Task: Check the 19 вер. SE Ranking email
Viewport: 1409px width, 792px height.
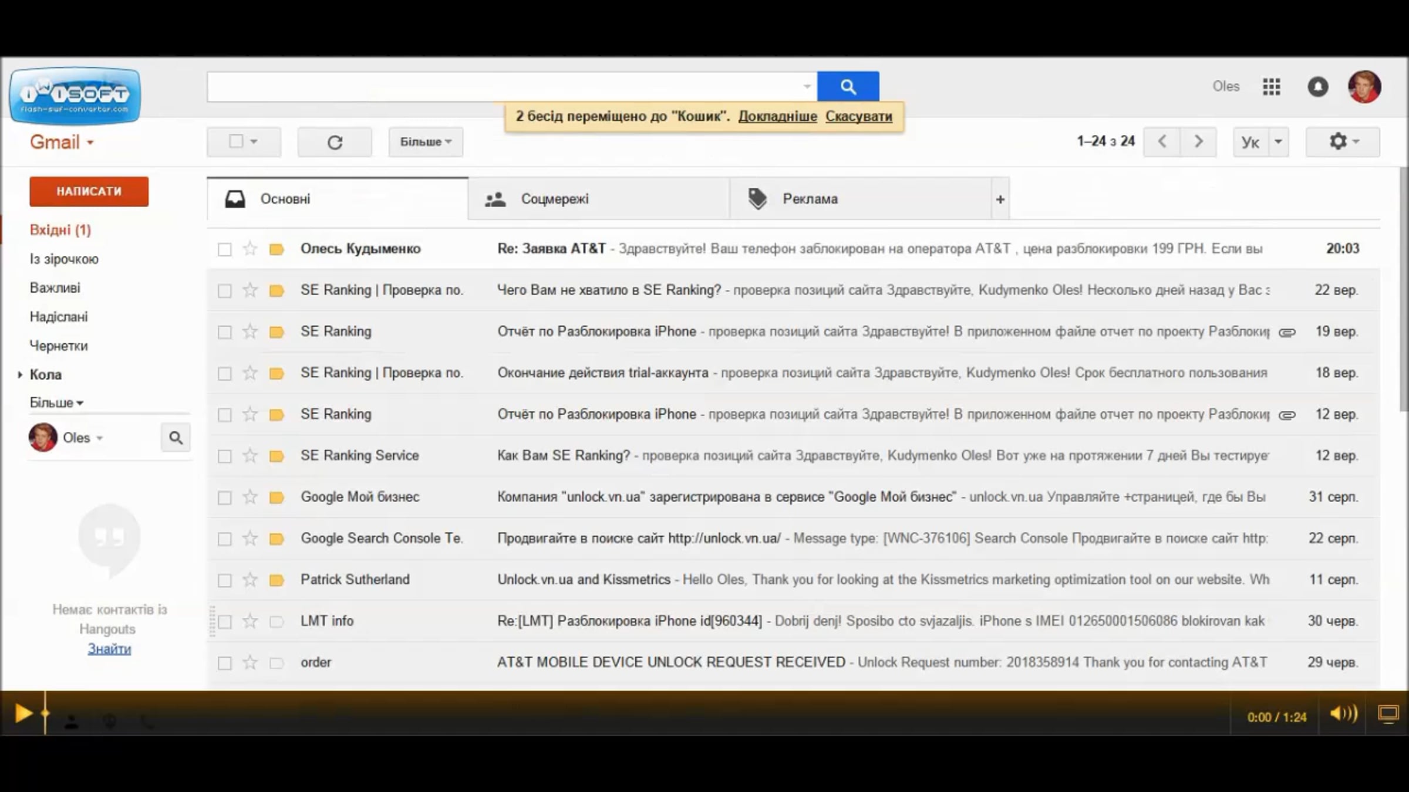Action: point(224,332)
